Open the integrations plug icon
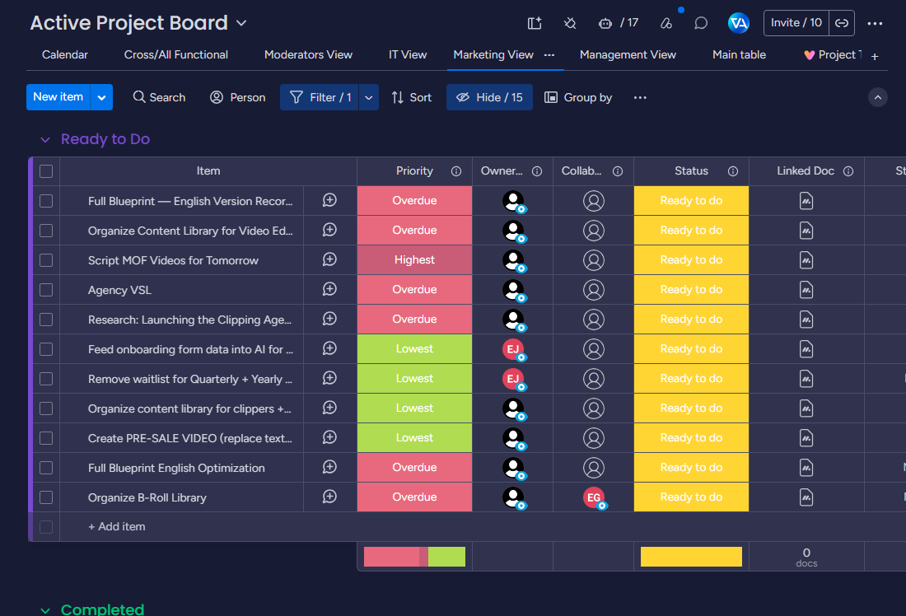The image size is (906, 616). pos(570,23)
